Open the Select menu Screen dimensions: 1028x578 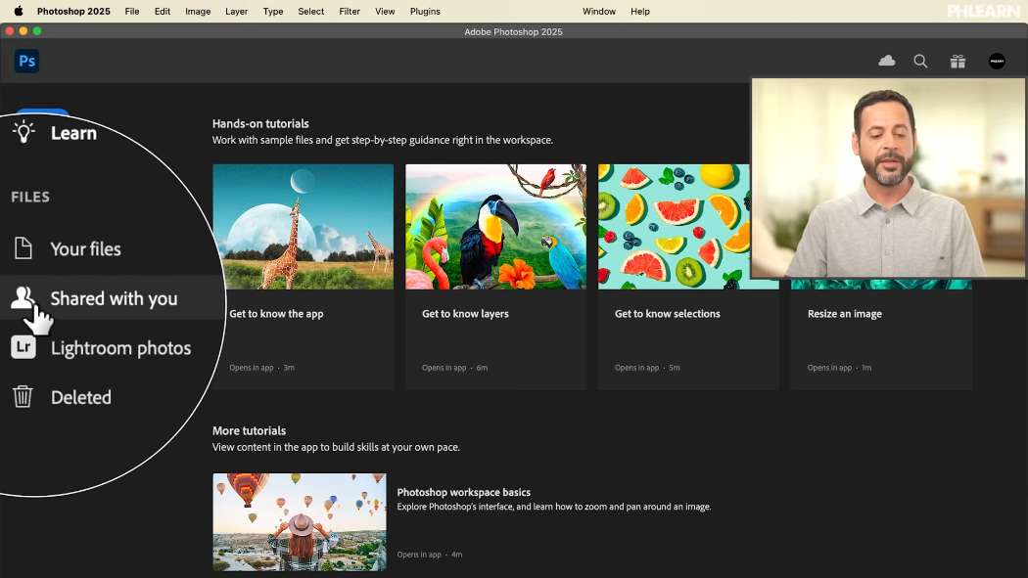coord(310,11)
